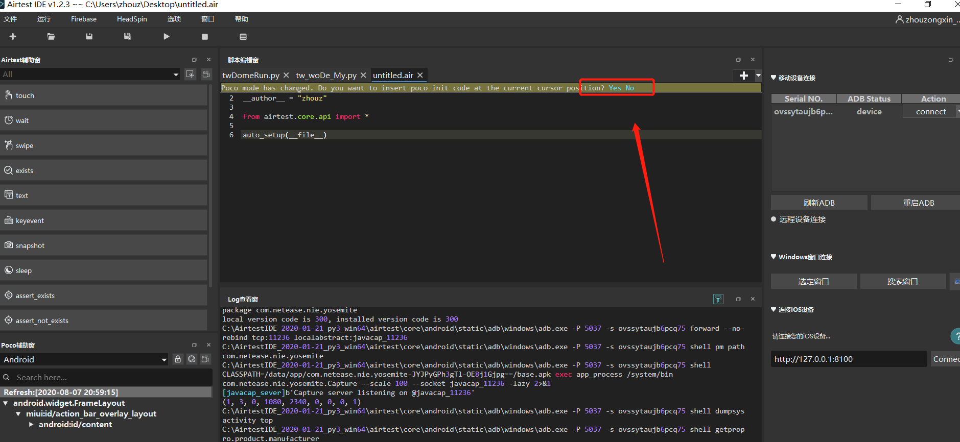
Task: Click the Poco search field
Action: (106, 377)
